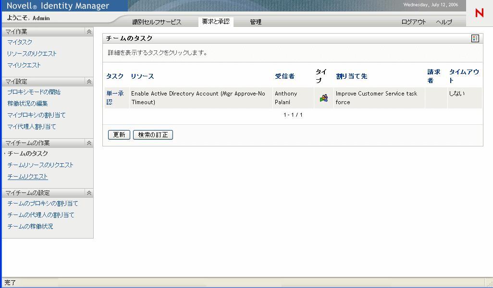
Task: Click ログアウト to sign out
Action: tap(414, 22)
